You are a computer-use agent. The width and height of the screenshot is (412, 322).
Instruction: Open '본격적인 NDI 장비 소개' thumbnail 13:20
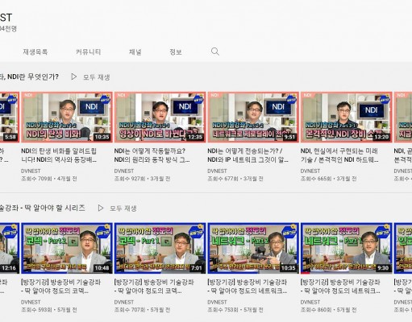click(347, 117)
